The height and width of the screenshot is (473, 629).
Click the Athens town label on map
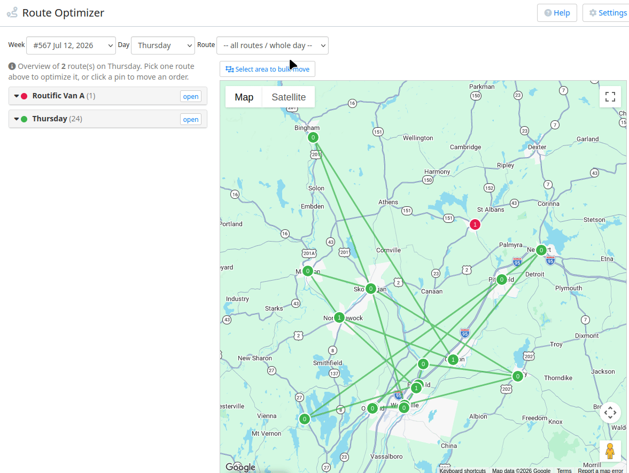pyautogui.click(x=389, y=202)
